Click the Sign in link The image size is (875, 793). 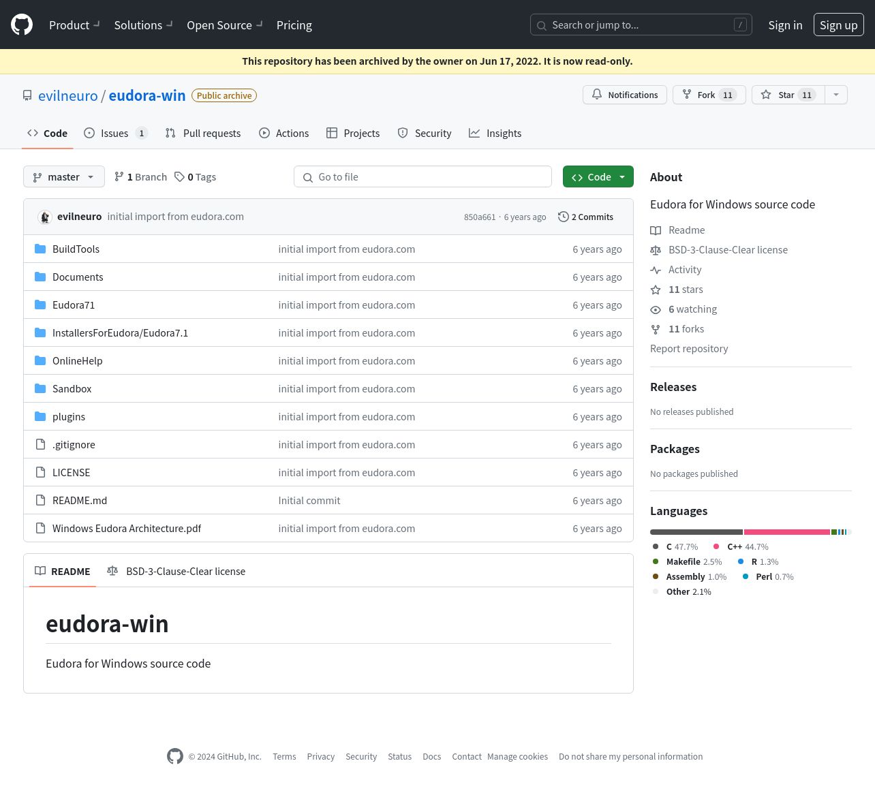tap(785, 25)
